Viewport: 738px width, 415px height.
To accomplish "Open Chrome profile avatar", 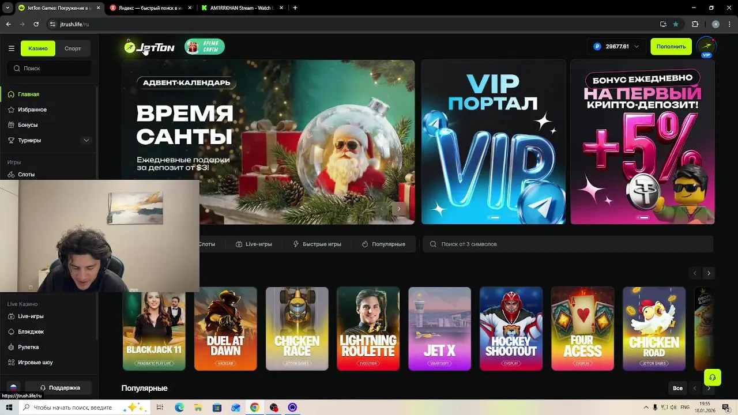I will [716, 24].
